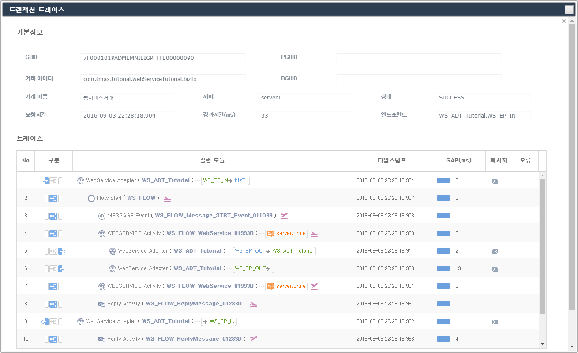
Task: Click the mail icon for the WS_EP_IN adapter row
Action: point(495,321)
